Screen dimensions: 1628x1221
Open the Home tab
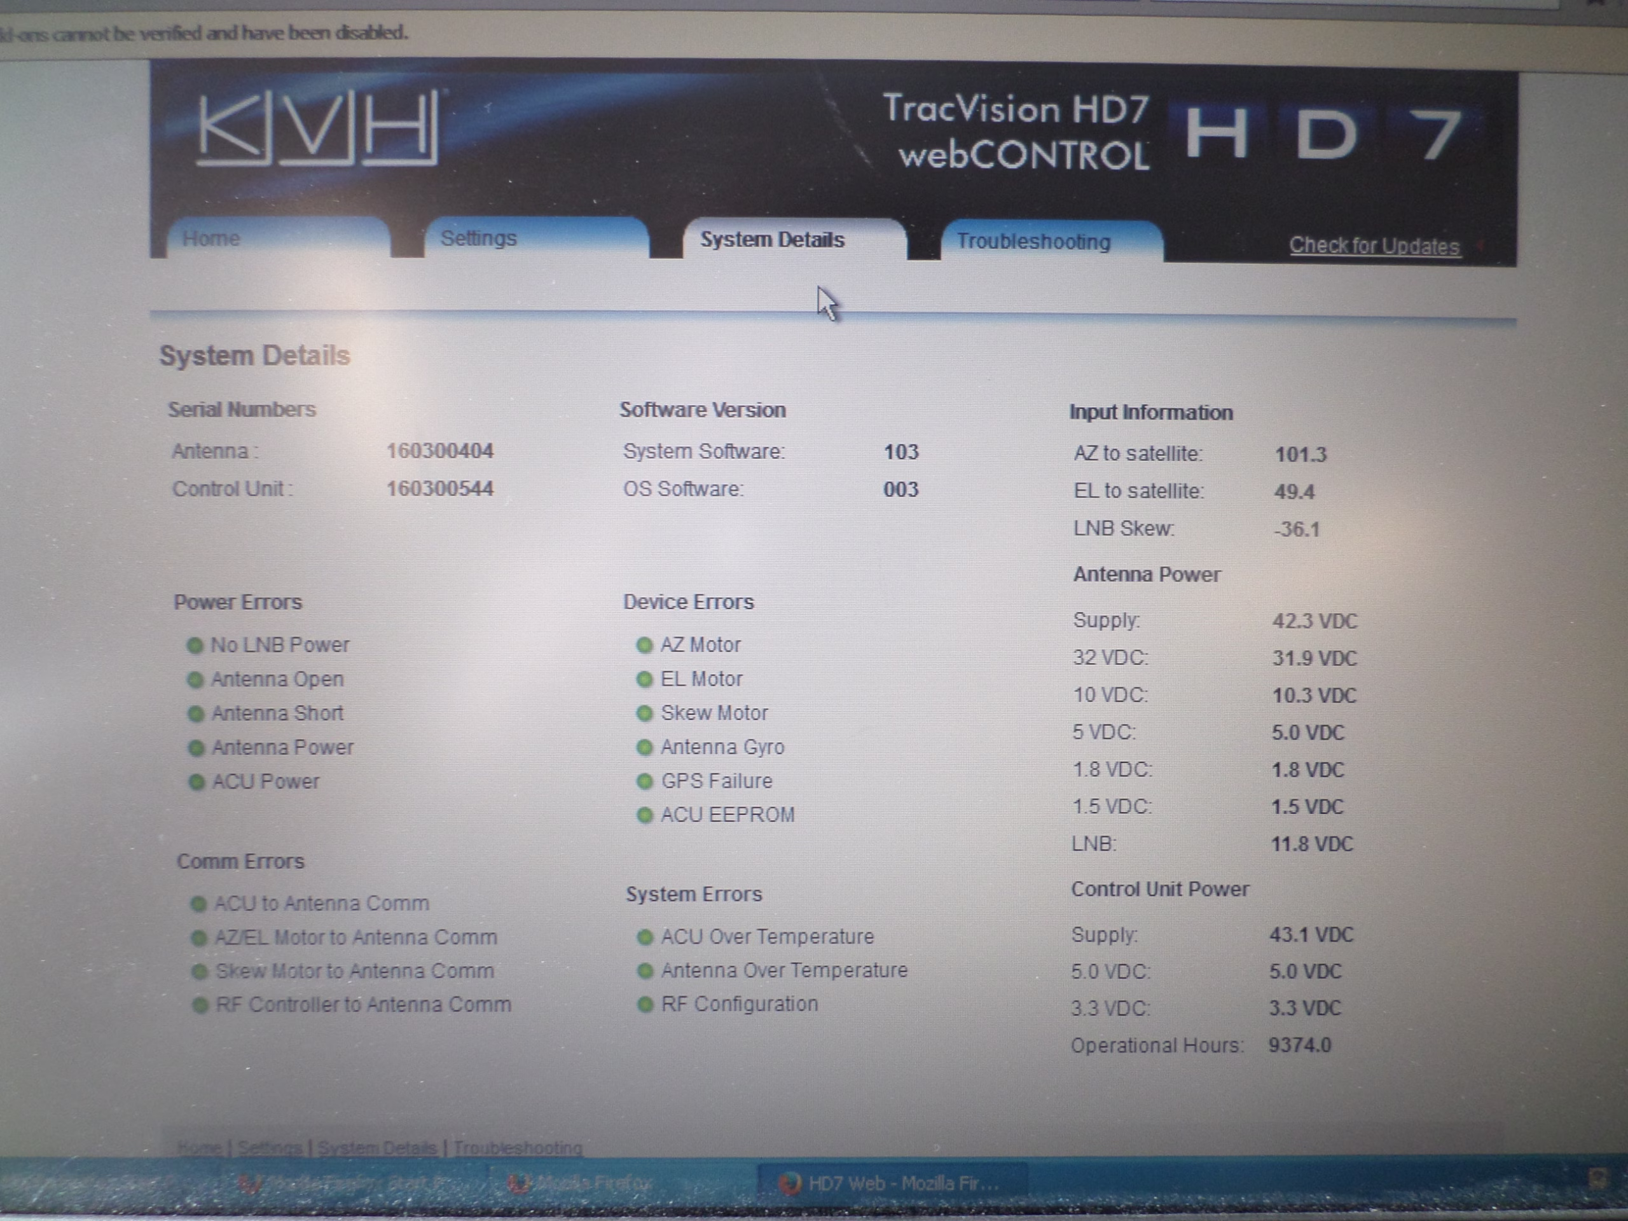278,238
